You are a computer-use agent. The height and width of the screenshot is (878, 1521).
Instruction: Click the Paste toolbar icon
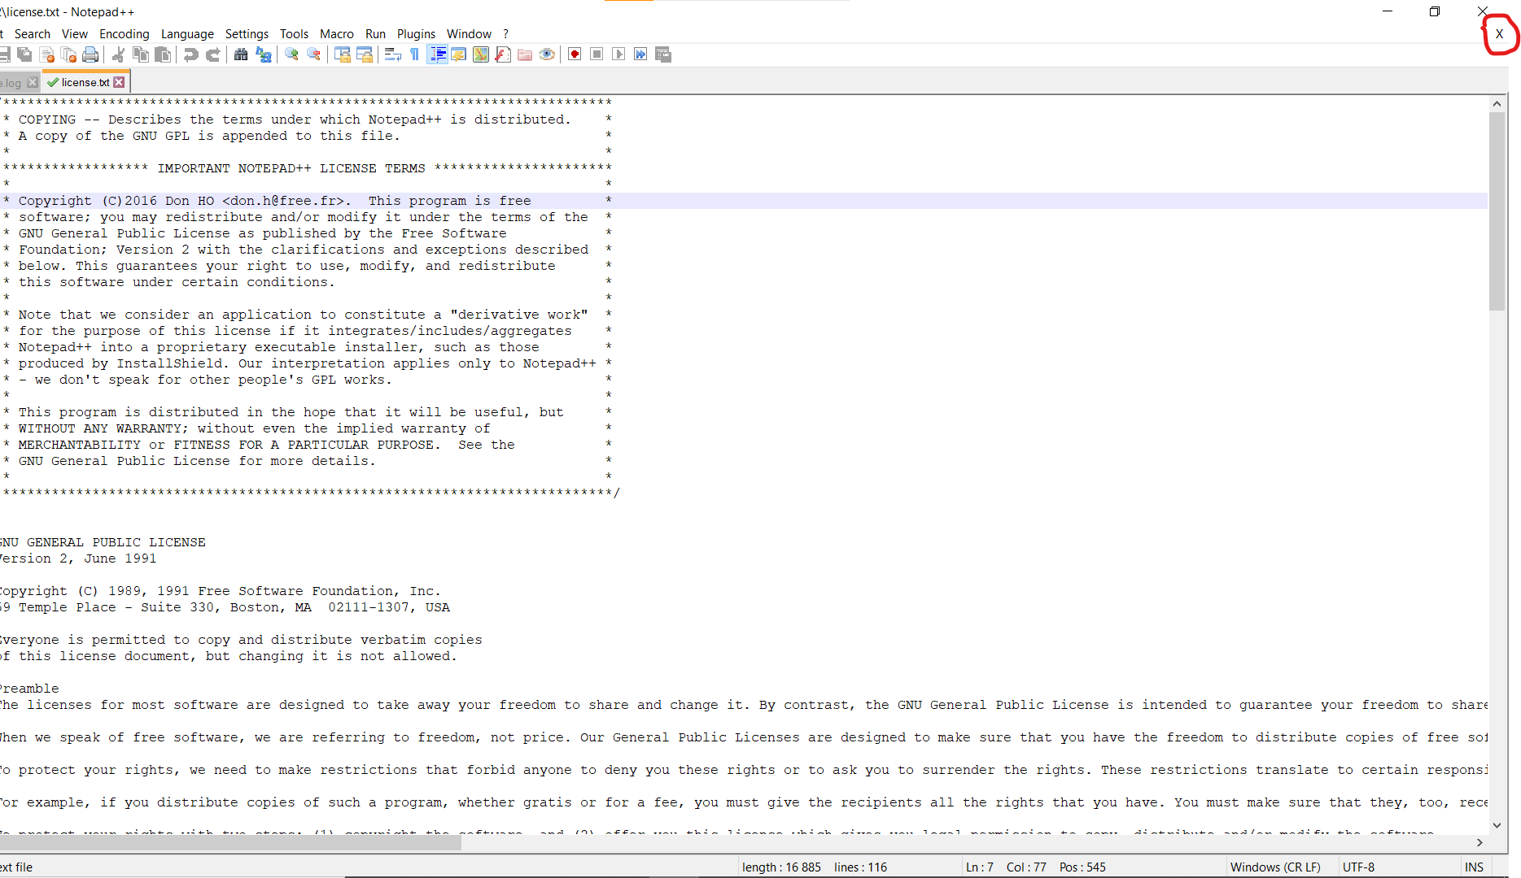163,54
